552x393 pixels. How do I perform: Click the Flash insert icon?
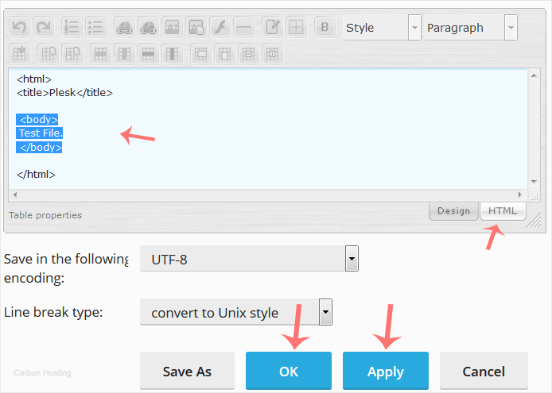pyautogui.click(x=220, y=27)
